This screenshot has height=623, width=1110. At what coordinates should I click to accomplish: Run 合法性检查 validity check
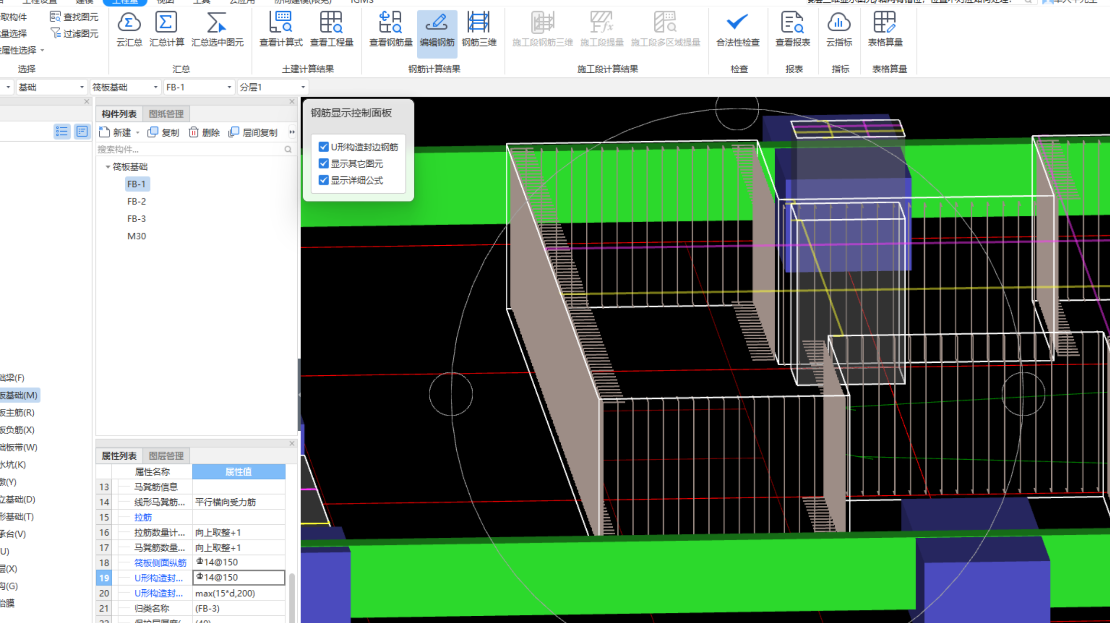pos(738,29)
